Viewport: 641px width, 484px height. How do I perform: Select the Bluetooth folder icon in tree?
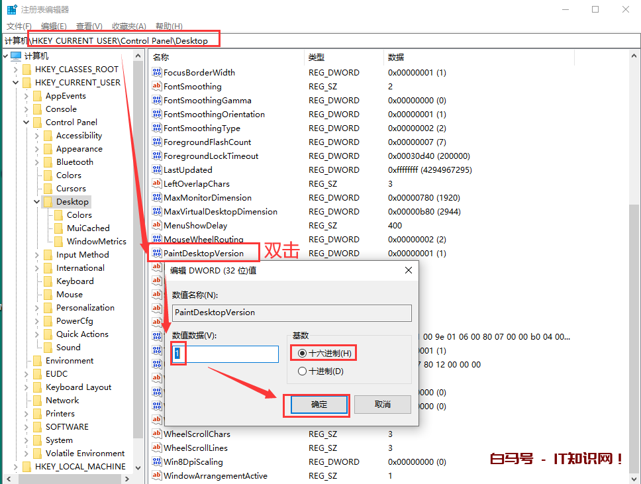[48, 162]
